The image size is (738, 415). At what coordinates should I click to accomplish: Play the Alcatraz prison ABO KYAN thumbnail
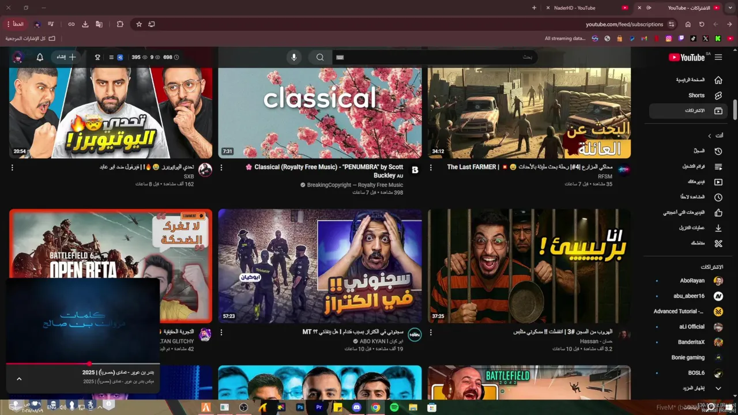coord(320,266)
